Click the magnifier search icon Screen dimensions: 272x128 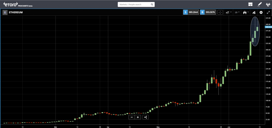point(152,5)
